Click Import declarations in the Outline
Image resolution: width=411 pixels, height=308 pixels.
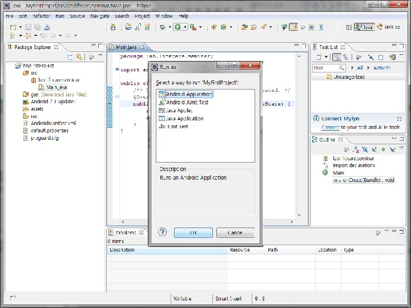coord(354,165)
